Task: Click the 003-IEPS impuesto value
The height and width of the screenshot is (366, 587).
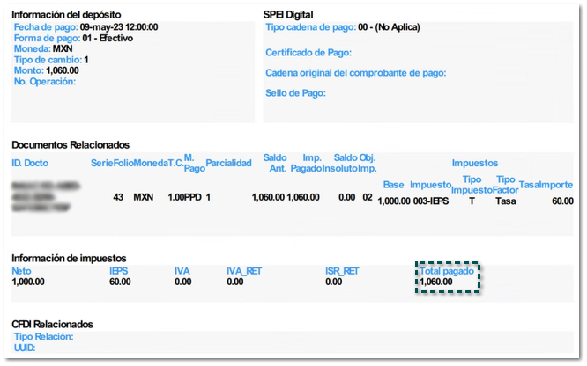Action: 433,201
